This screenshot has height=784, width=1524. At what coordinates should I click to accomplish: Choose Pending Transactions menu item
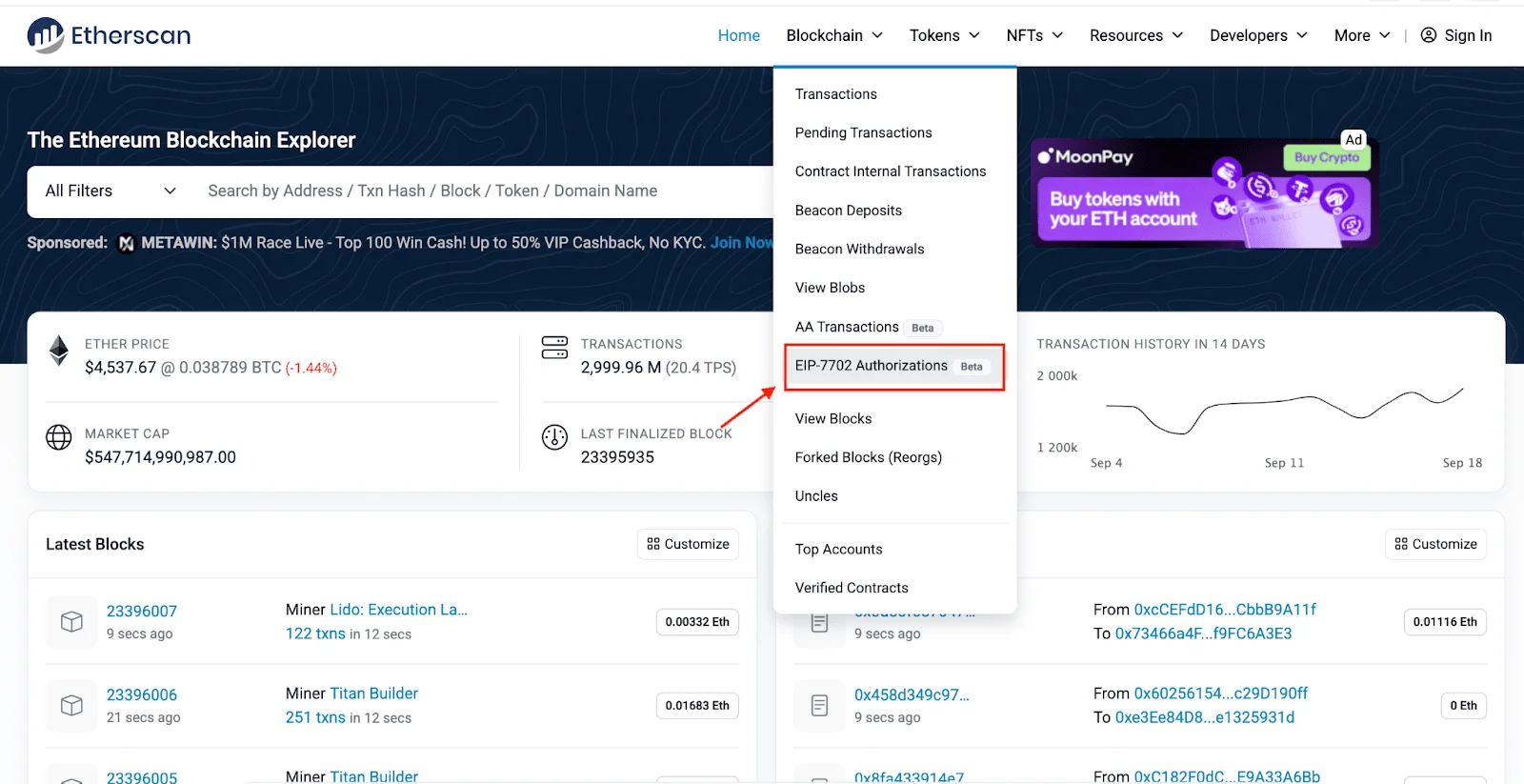pyautogui.click(x=864, y=132)
